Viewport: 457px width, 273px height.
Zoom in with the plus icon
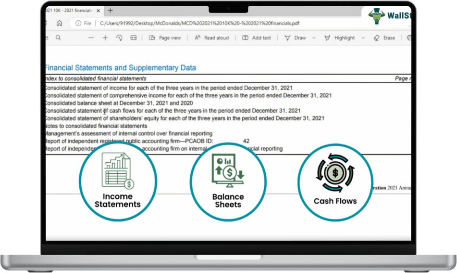[105, 38]
